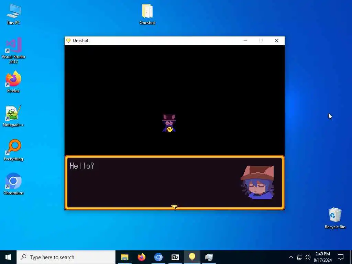Open the last pinned taskbar app icon
The height and width of the screenshot is (264, 352).
[209, 257]
